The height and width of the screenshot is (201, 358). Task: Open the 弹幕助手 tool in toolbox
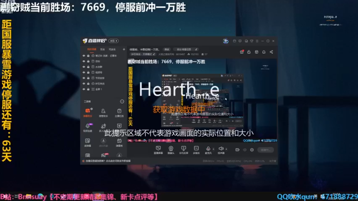(88, 113)
